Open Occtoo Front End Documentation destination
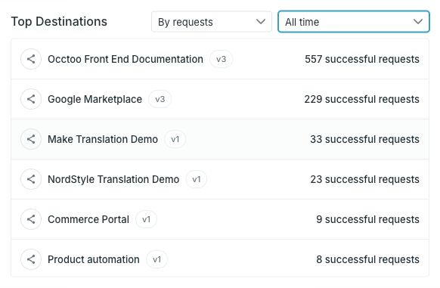Viewport: 440px width, 288px height. 125,59
